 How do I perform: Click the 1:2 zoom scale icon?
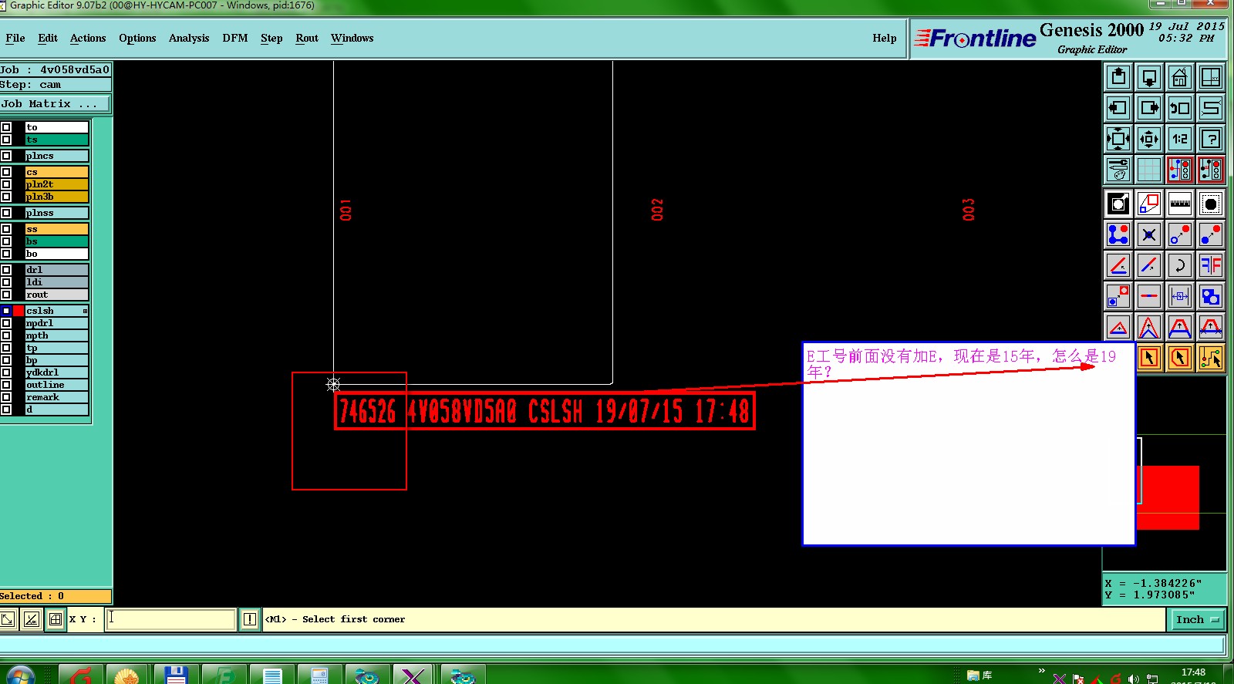[1180, 139]
